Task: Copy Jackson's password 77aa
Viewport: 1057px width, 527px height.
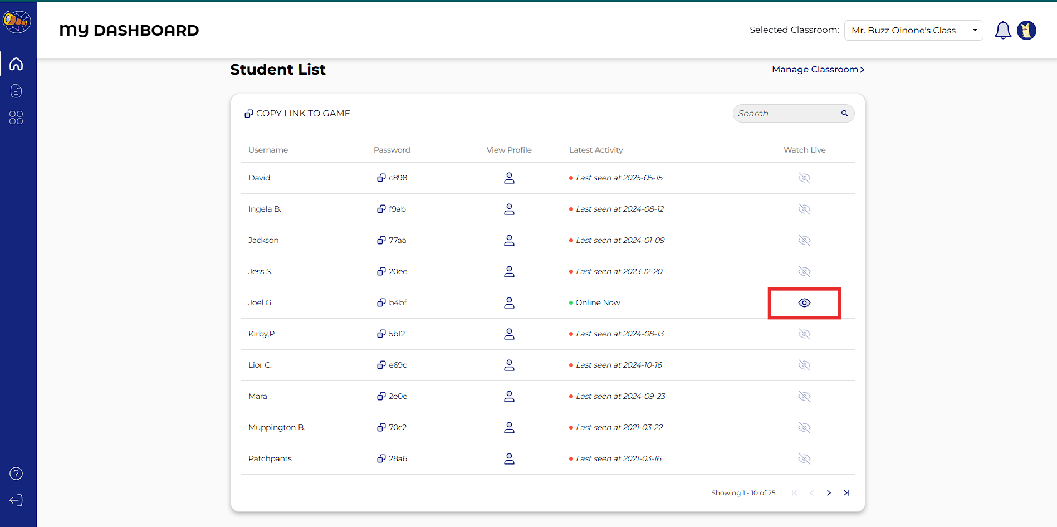Action: [381, 240]
